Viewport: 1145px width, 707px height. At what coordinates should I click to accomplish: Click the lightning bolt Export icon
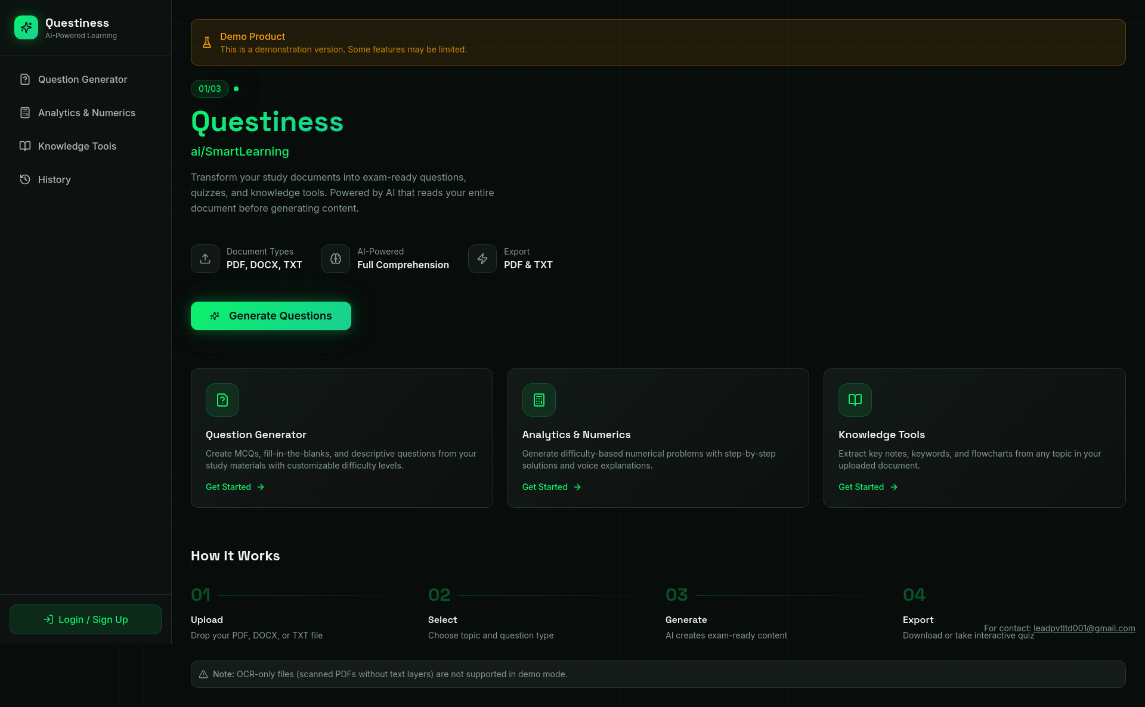pyautogui.click(x=482, y=258)
